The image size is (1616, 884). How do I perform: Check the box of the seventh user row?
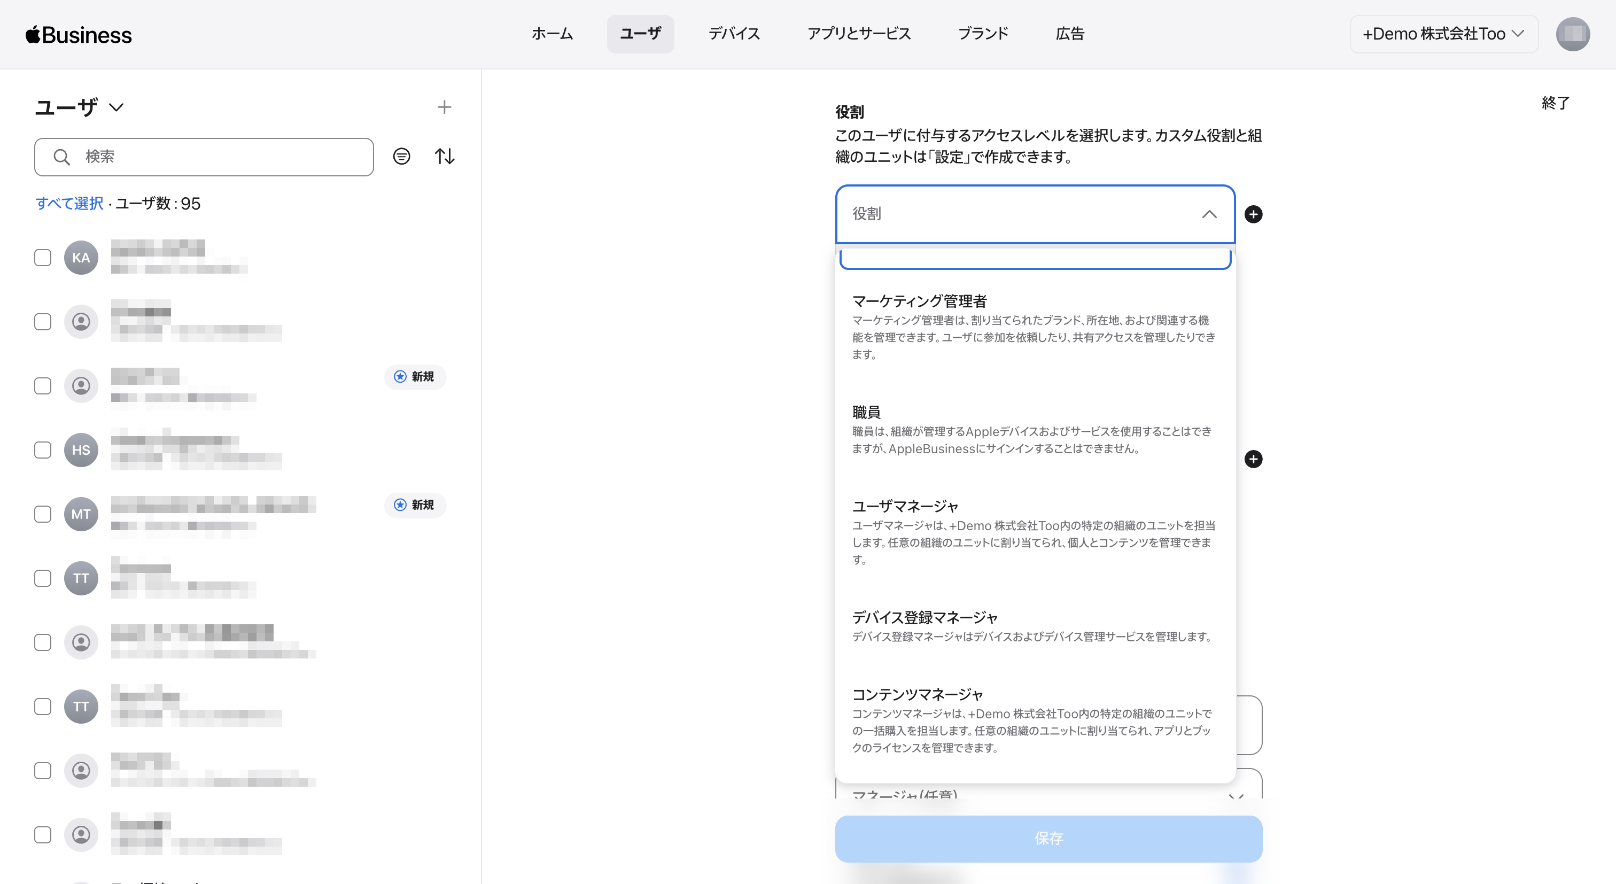(x=43, y=642)
